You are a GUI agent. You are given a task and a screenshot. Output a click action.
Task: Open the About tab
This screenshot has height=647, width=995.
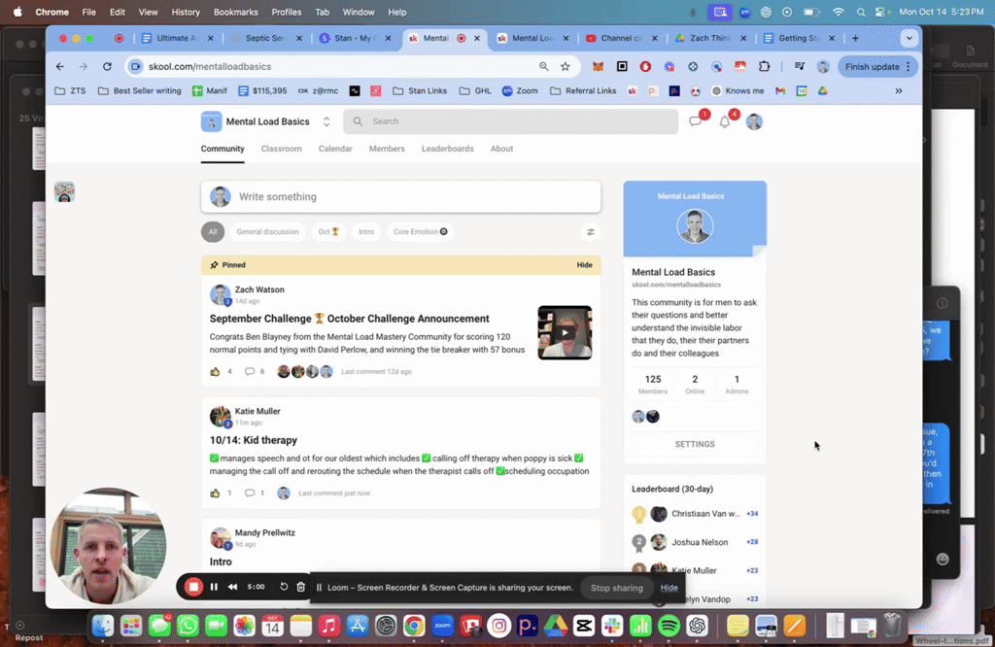501,149
